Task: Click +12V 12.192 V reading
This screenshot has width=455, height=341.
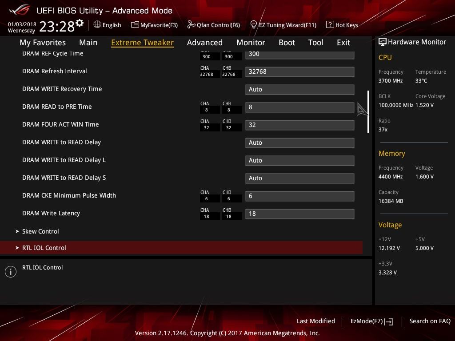Action: pos(389,248)
